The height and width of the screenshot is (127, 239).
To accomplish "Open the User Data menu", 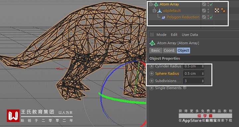I will point(190,35).
